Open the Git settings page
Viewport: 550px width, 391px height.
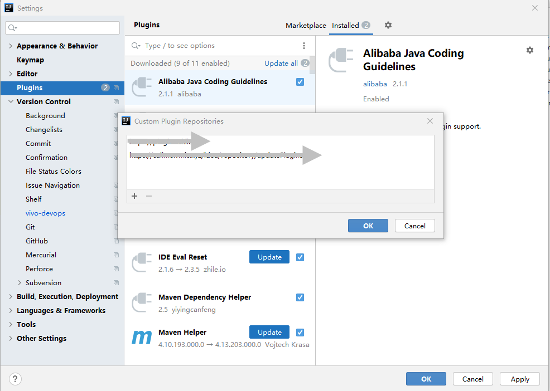[x=30, y=227]
